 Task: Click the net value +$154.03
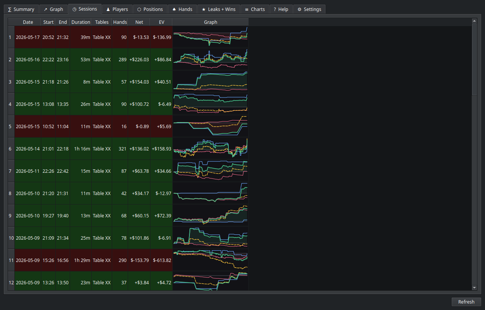pos(139,82)
